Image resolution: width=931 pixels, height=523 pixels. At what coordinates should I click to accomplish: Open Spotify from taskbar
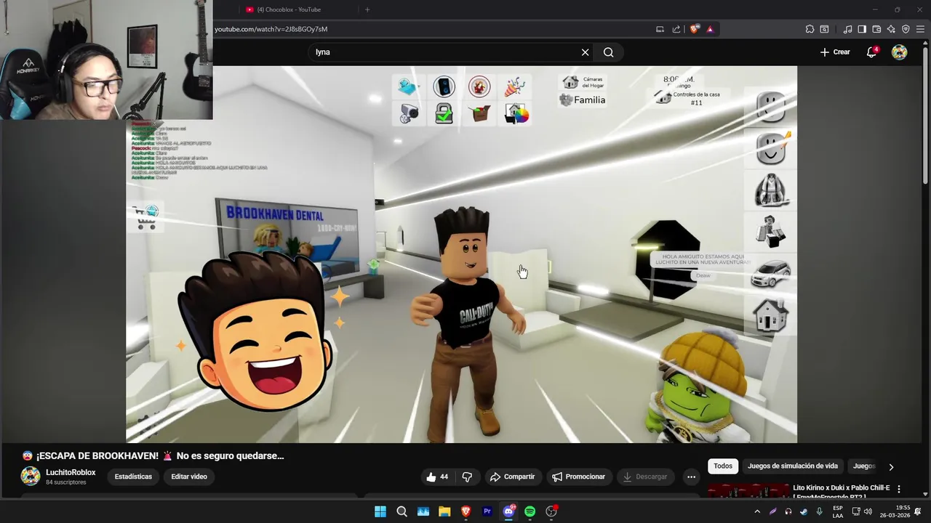(530, 511)
